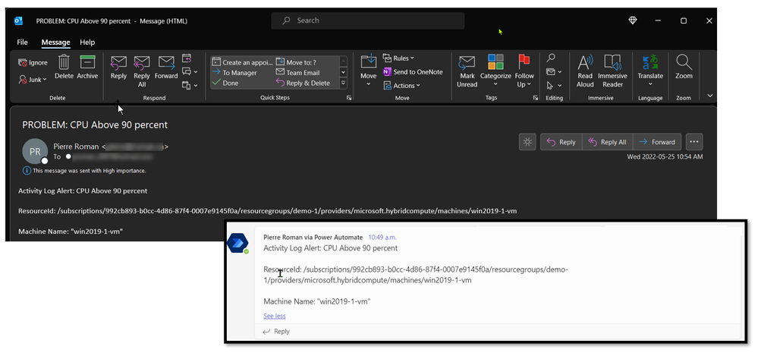Screen dimensions: 758x356
Task: Open the Rules dropdown
Action: pos(399,58)
